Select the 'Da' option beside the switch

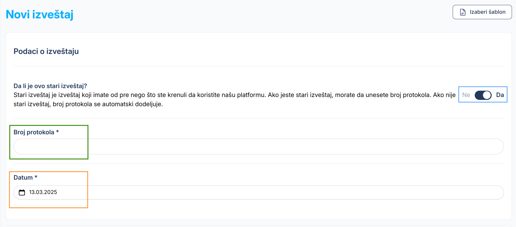click(500, 95)
